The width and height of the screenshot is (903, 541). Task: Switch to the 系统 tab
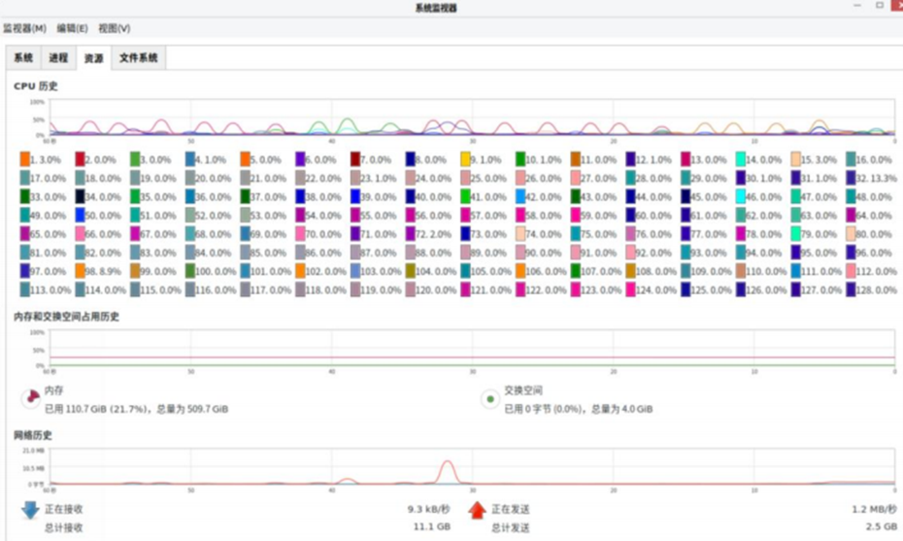point(23,57)
